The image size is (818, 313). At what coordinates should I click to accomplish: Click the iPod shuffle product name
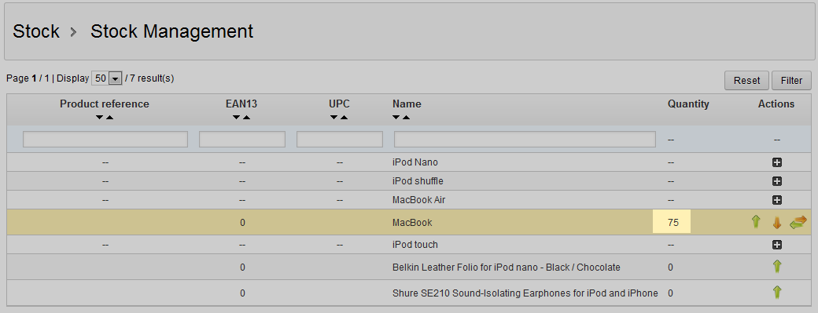click(x=418, y=181)
